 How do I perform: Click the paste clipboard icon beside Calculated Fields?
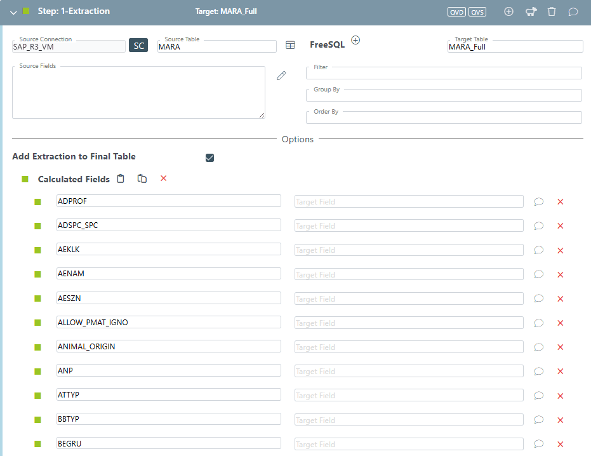tap(121, 179)
